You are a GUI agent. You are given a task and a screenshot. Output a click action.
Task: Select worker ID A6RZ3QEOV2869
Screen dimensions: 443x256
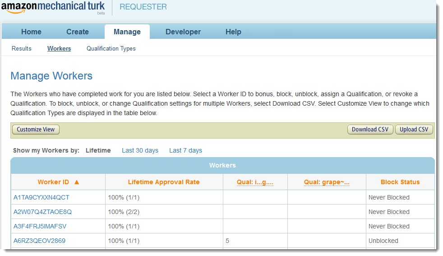pos(40,241)
